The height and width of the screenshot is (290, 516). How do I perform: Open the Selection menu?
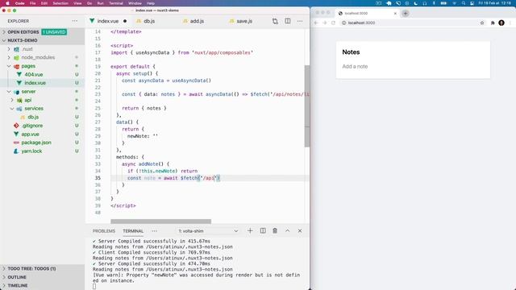point(60,3)
